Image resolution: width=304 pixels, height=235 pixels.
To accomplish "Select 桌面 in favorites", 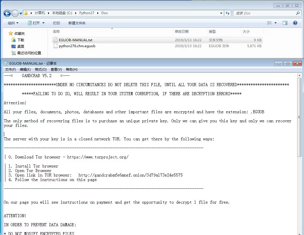I will 18,46.
